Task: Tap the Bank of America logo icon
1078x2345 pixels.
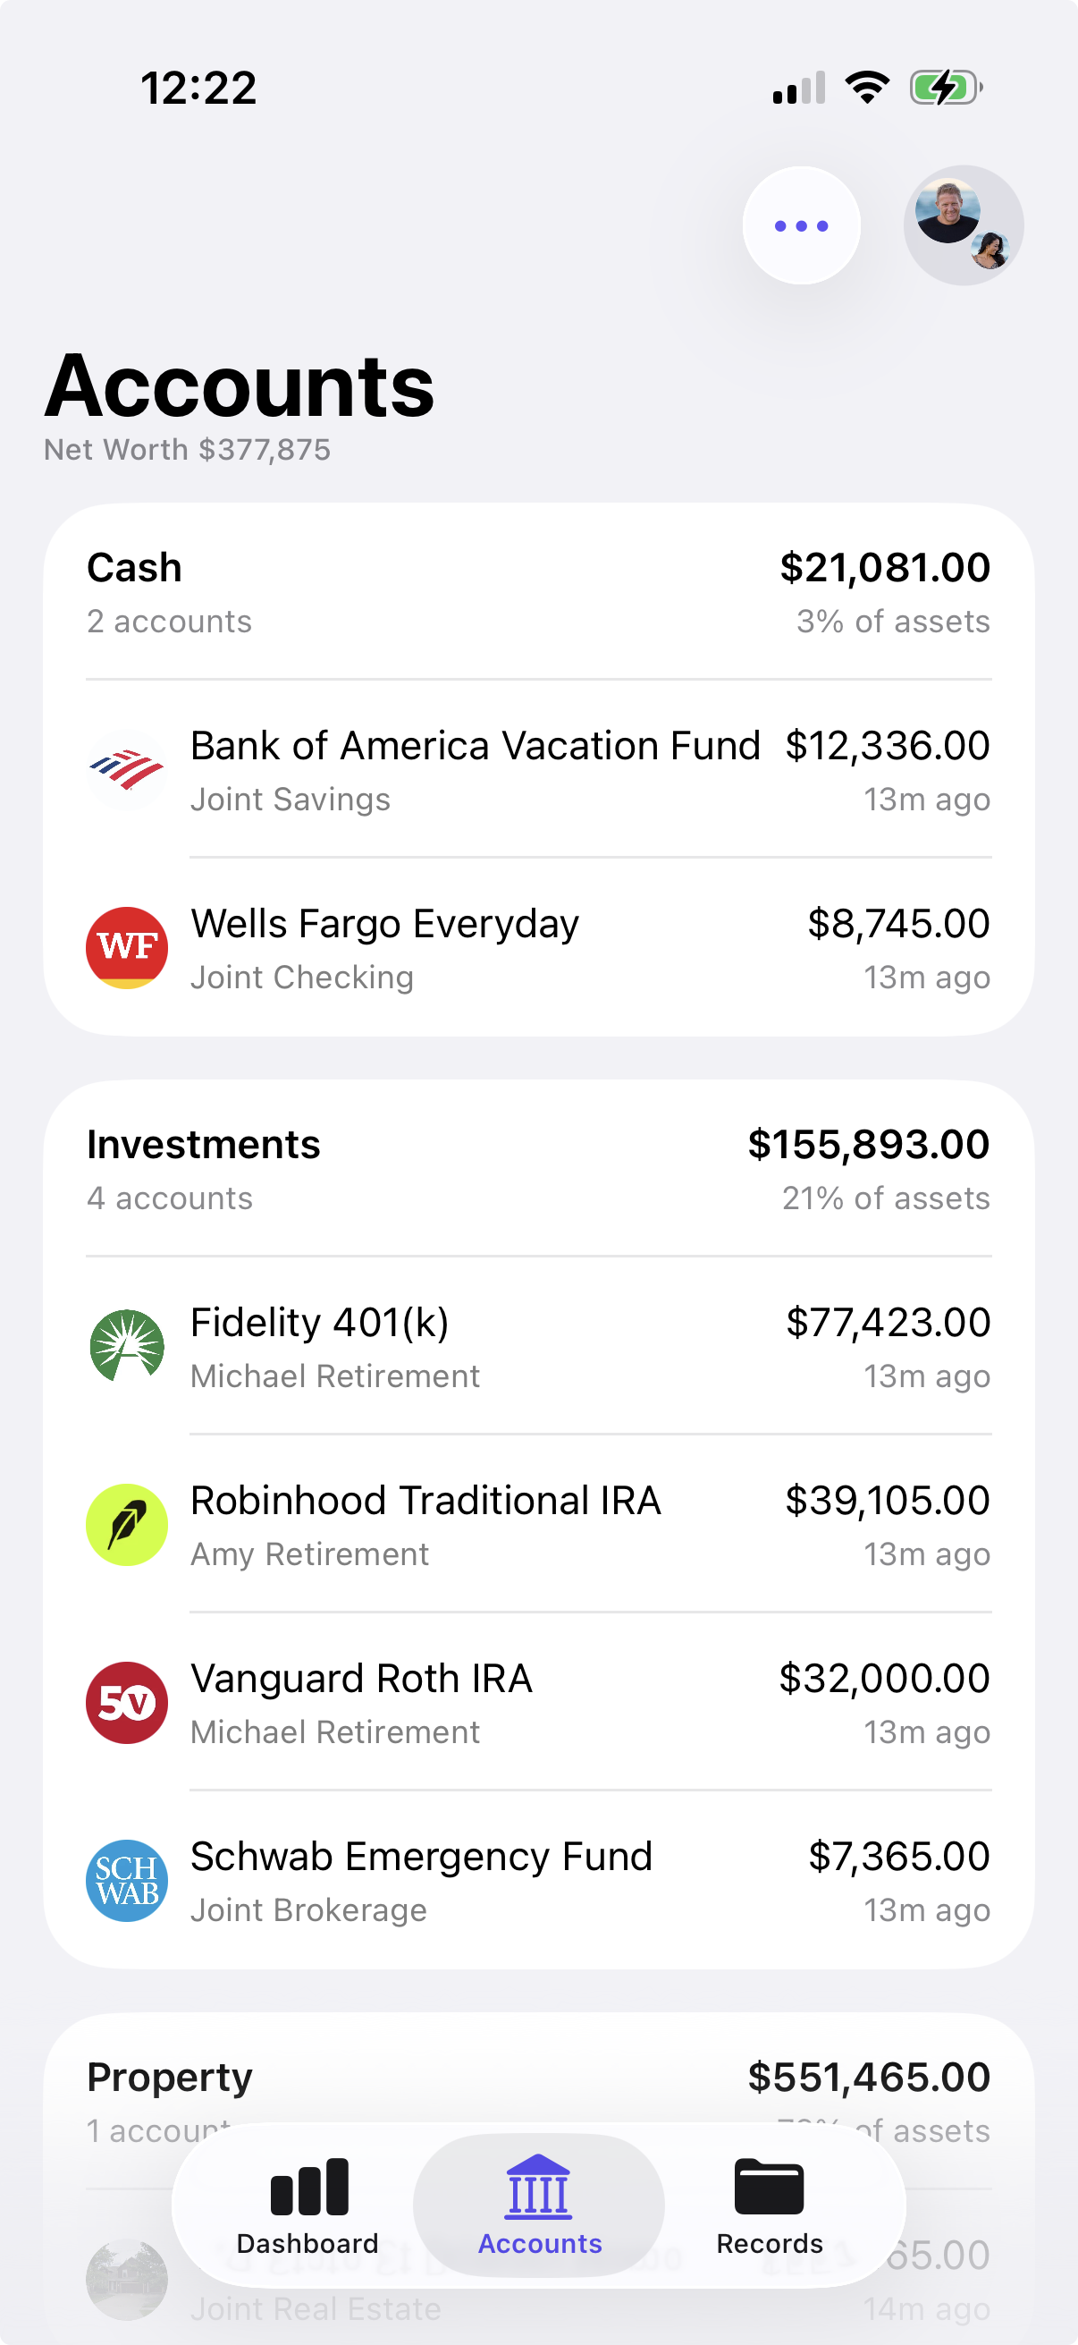Action: [126, 770]
